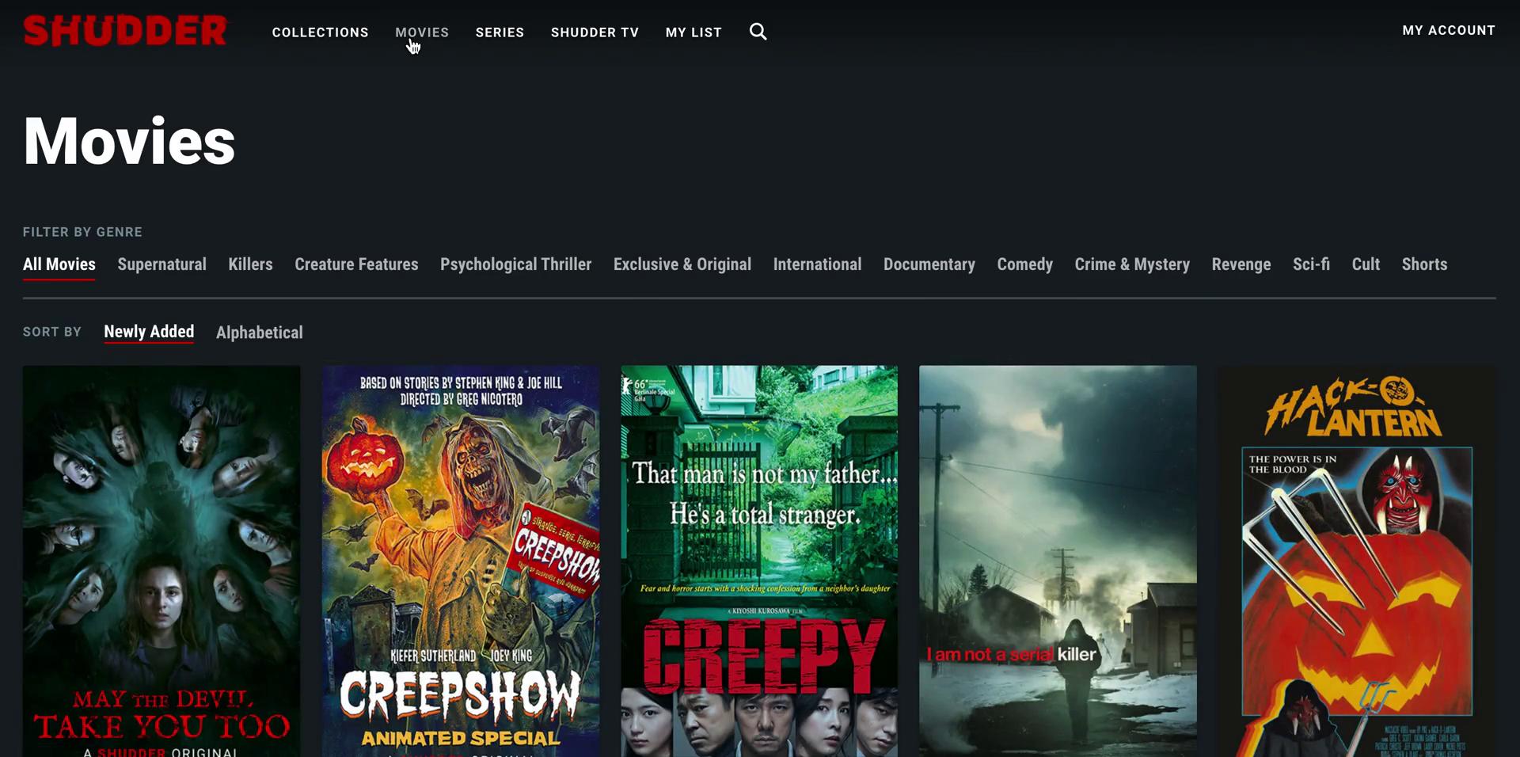Open My List
Image resolution: width=1520 pixels, height=757 pixels.
(693, 32)
